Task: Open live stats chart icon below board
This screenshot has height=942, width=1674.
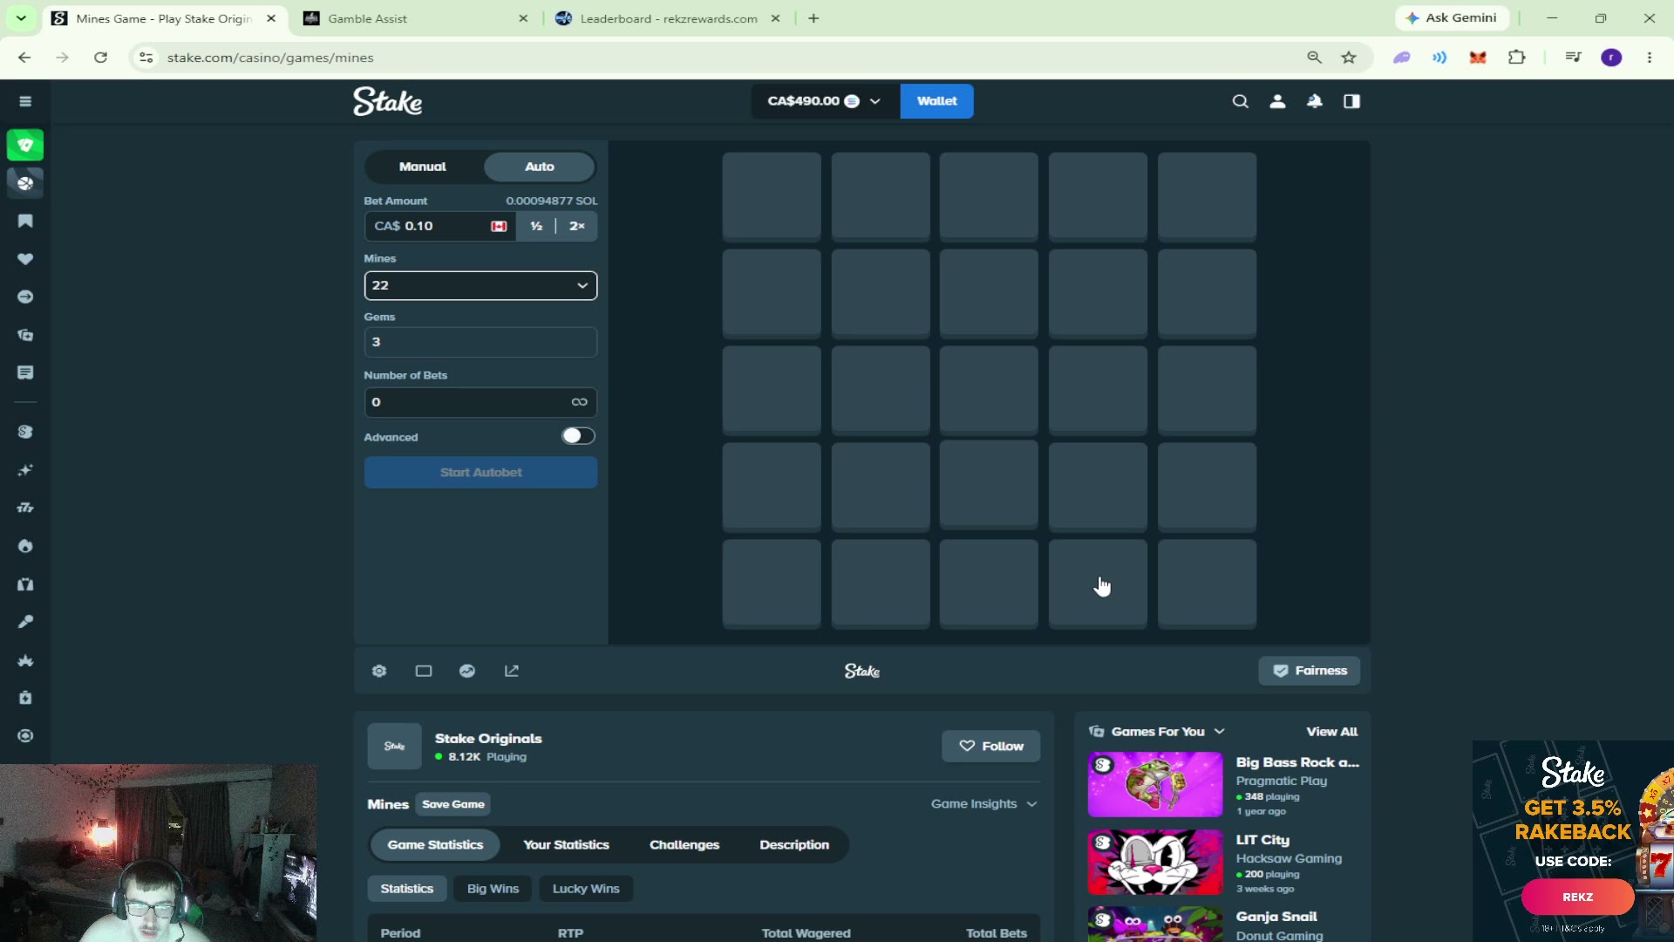Action: point(467,671)
